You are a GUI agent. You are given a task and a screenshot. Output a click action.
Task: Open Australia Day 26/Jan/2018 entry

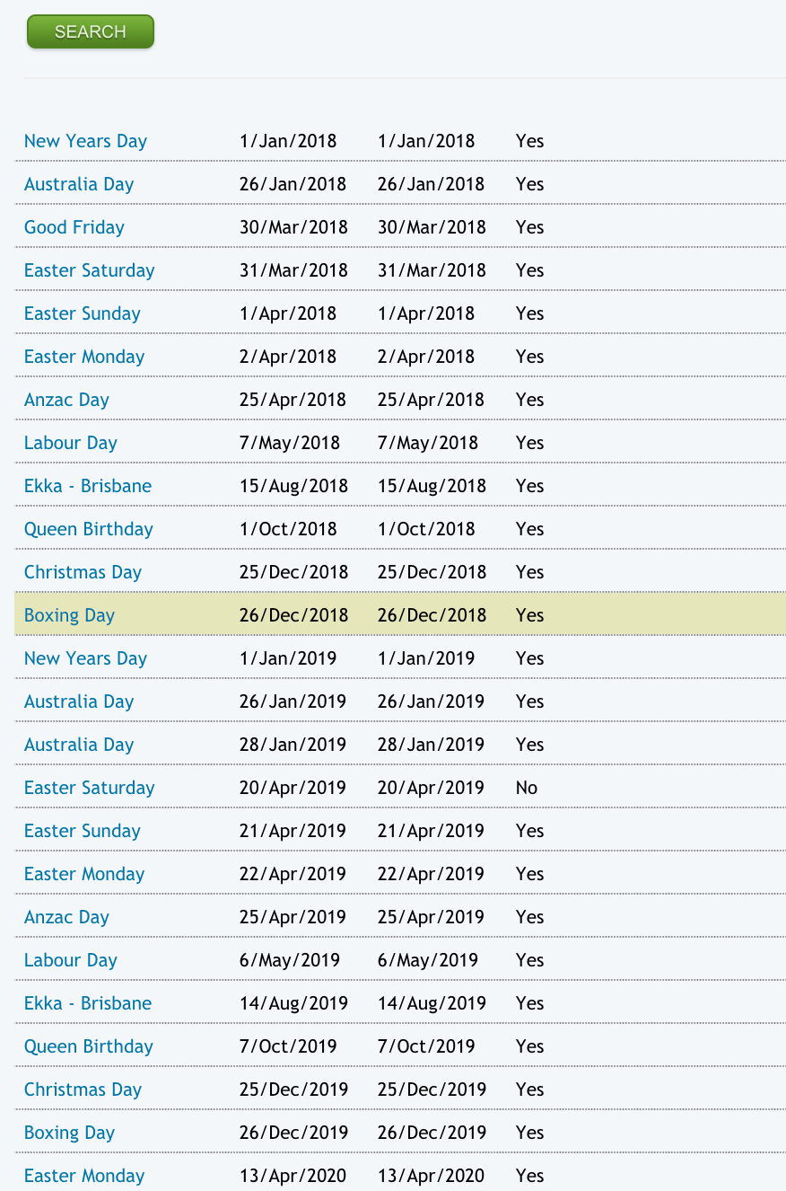click(x=79, y=184)
